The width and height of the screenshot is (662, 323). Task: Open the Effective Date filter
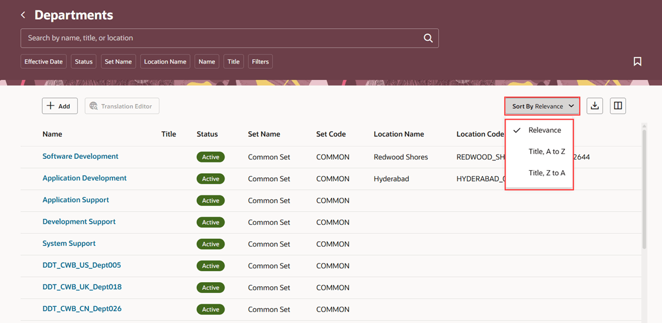coord(43,61)
